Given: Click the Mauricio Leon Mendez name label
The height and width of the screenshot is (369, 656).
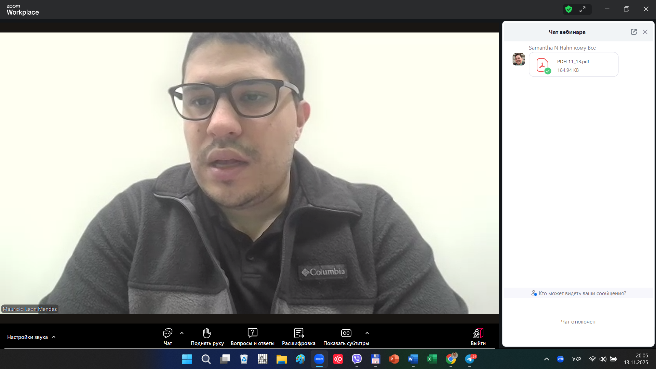Looking at the screenshot, I should tap(30, 309).
